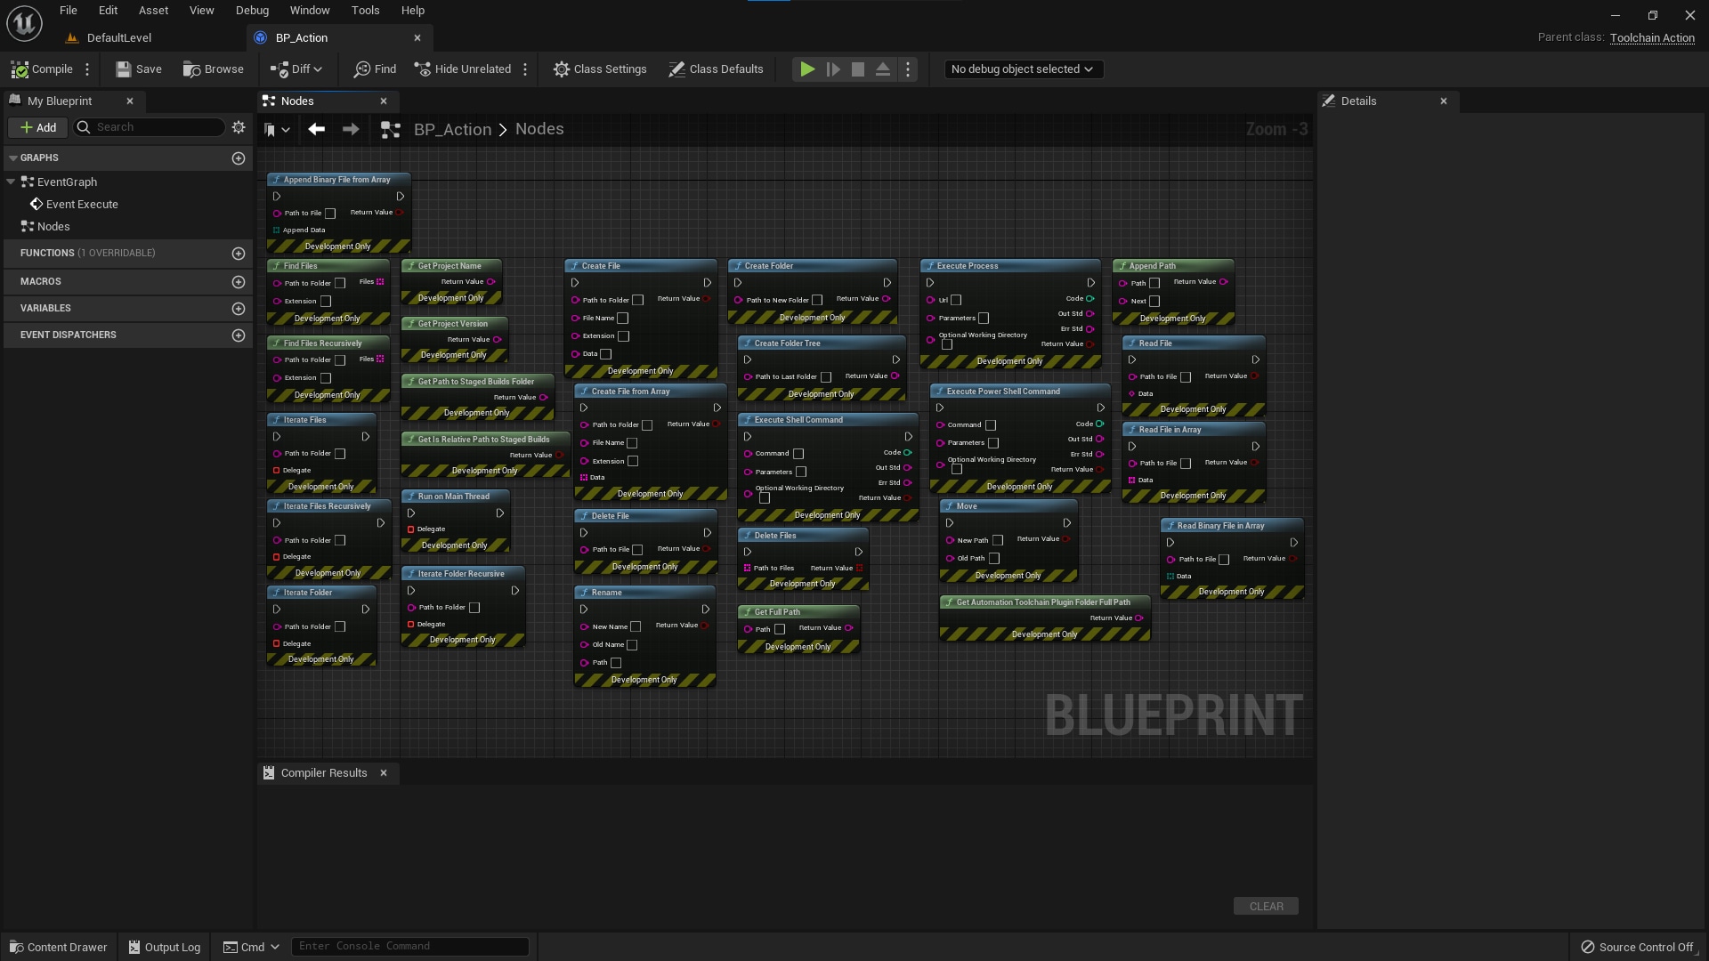Click the console command input field
1709x961 pixels.
(410, 947)
